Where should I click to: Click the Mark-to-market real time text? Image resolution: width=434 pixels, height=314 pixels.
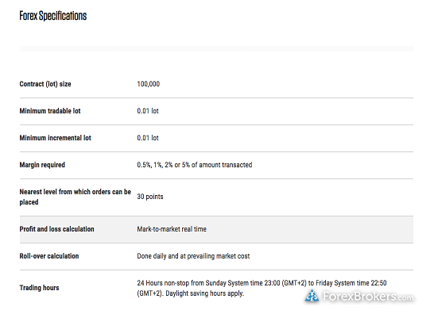click(172, 229)
